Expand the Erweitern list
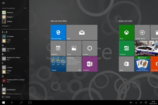This screenshot has height=105, width=158. click(6, 26)
